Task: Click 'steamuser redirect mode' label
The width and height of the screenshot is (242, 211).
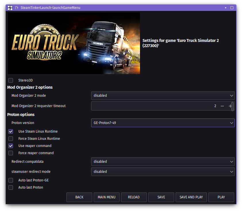Action: click(31, 172)
